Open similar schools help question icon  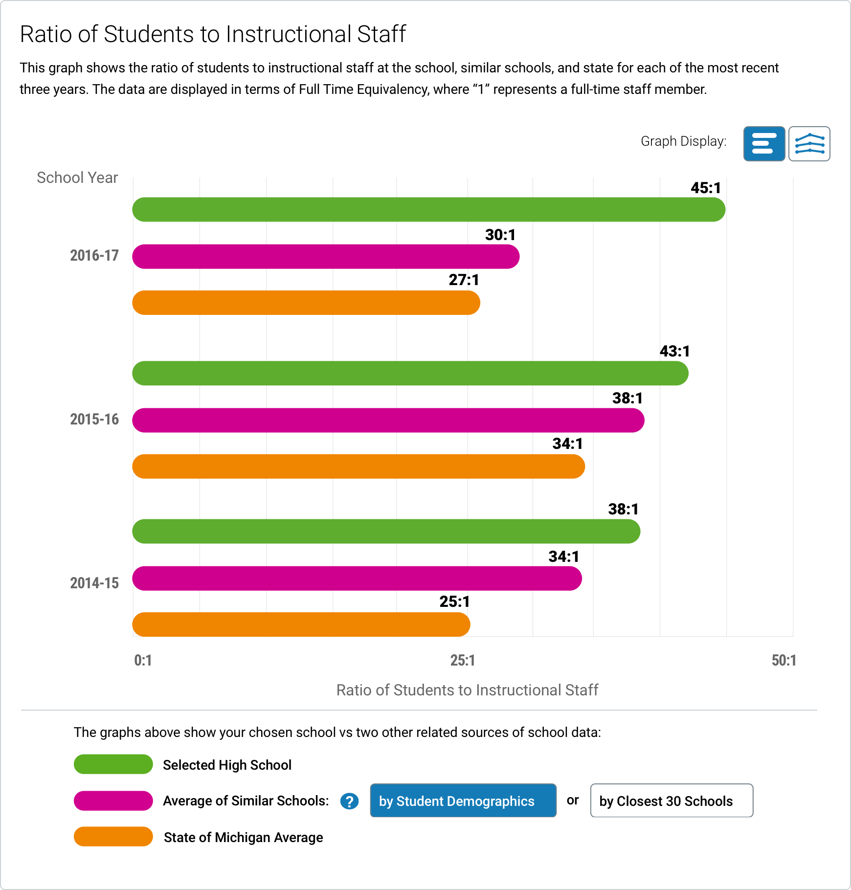point(349,801)
